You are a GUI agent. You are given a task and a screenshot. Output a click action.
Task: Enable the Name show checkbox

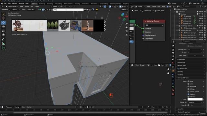coord(188,81)
